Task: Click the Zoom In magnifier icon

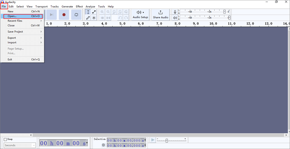Action: point(102,12)
